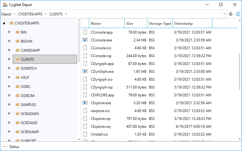Click the CDyngrph.rsp file icon
The width and height of the screenshot is (242, 151).
pos(85,87)
